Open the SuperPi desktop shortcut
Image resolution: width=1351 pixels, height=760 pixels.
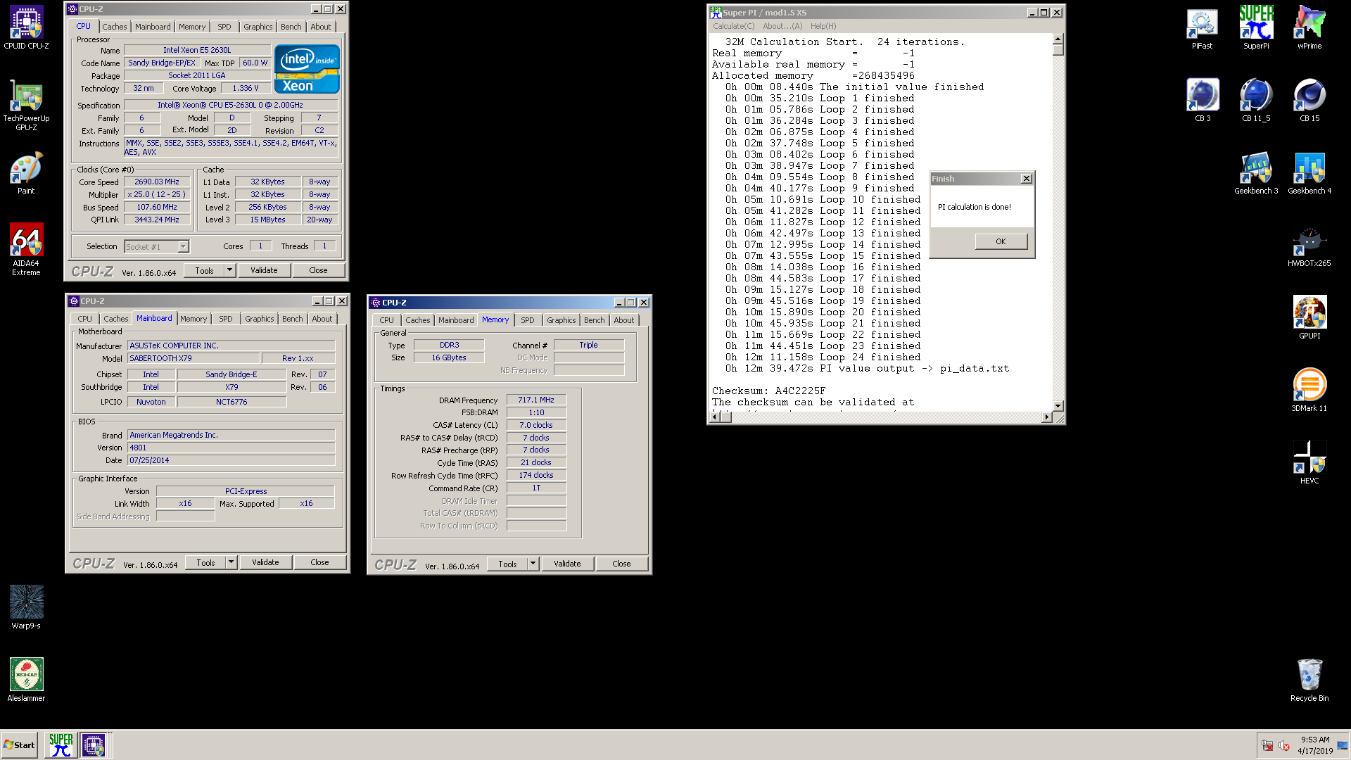[x=1256, y=28]
